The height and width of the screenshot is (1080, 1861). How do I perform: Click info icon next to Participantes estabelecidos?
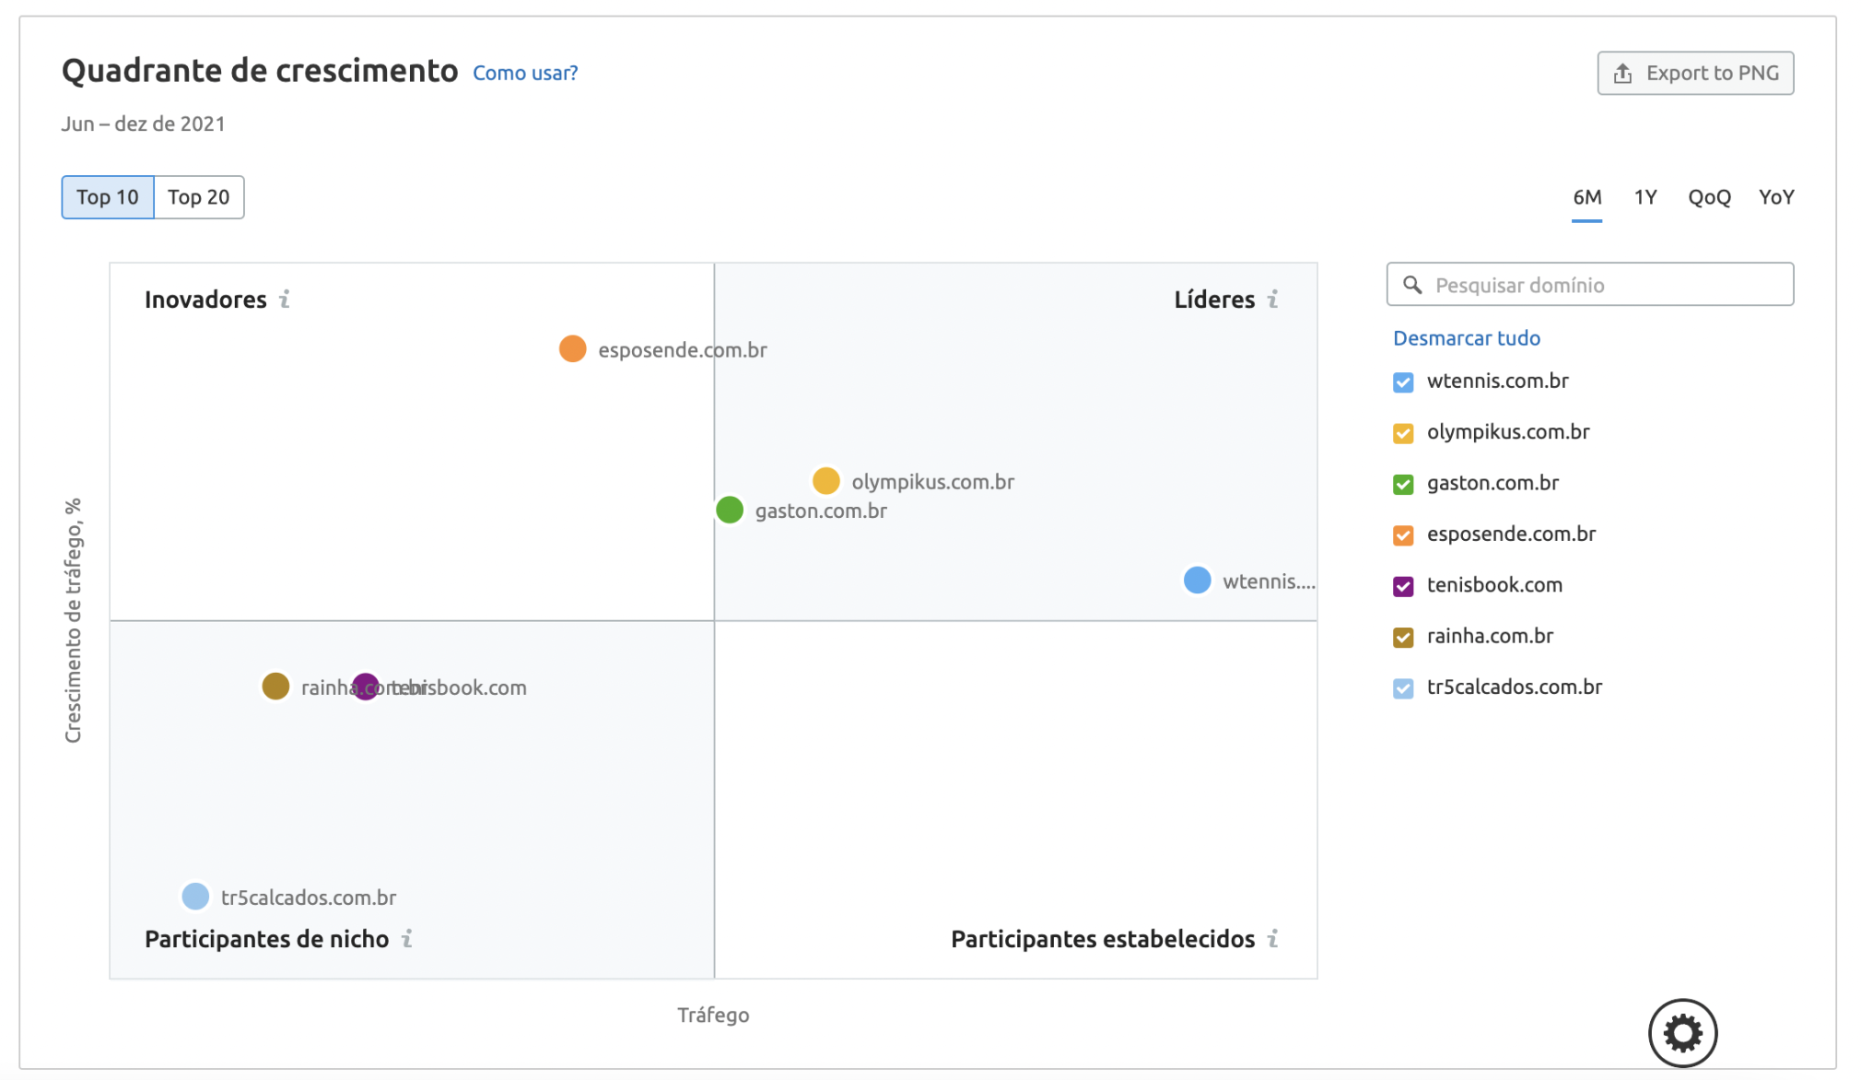click(x=1272, y=939)
